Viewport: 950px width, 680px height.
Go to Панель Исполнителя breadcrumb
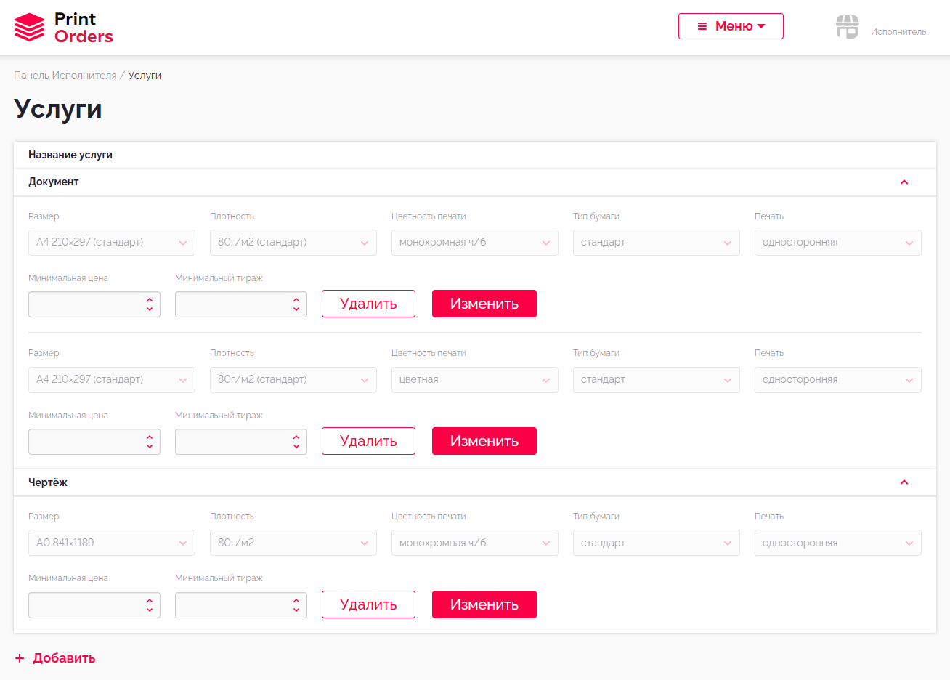click(x=65, y=76)
